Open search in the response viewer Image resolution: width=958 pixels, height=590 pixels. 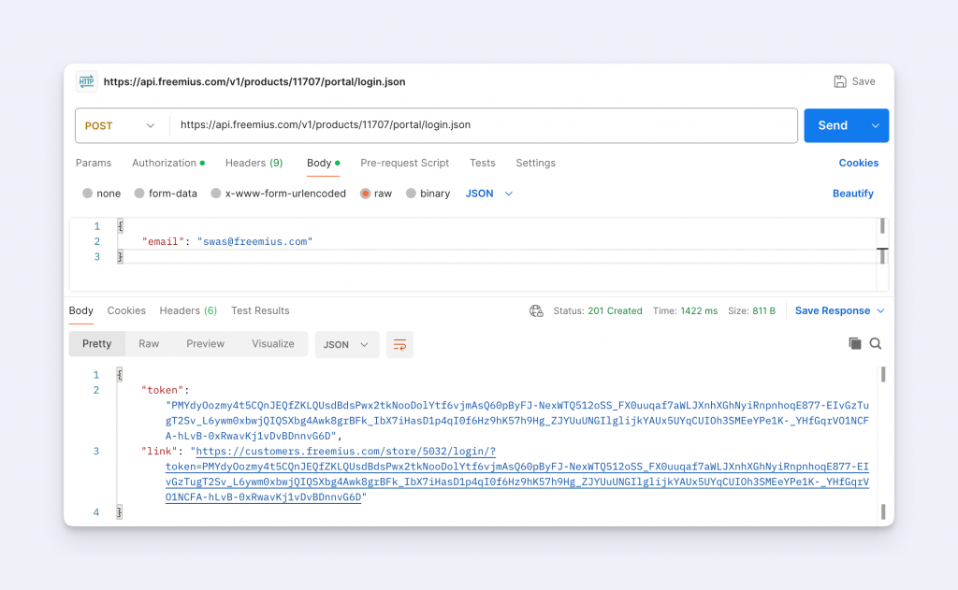point(876,344)
